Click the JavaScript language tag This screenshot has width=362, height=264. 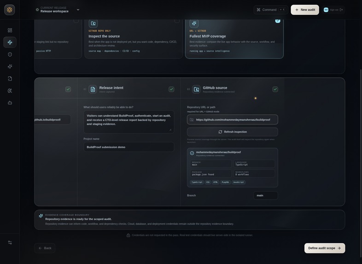(239, 182)
